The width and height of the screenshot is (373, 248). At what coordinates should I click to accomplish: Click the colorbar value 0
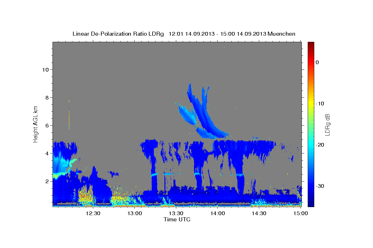[317, 62]
